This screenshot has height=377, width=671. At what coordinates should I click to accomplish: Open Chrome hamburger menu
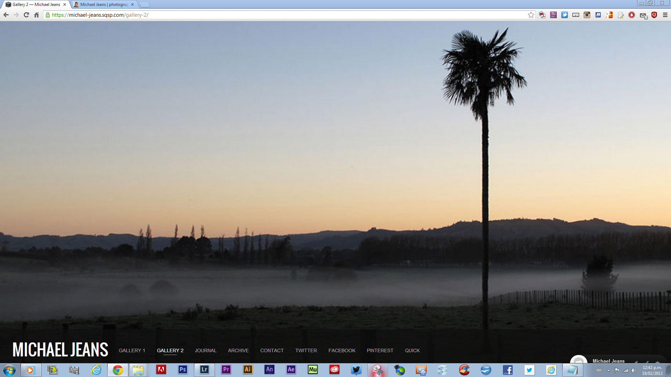pos(665,15)
